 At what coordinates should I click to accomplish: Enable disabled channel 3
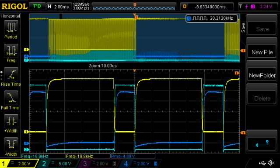[99, 164]
